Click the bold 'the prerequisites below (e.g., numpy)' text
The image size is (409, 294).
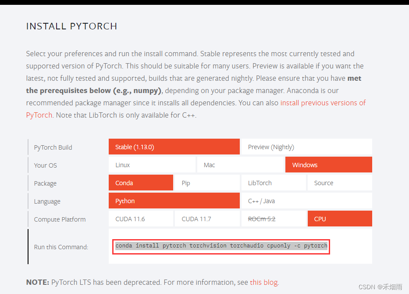[x=94, y=90]
